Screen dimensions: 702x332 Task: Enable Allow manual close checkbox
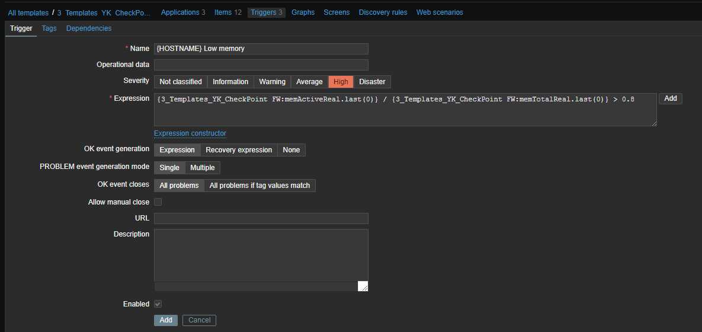158,202
